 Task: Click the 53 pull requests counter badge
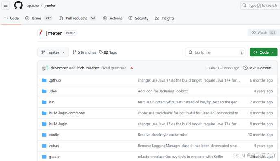pyautogui.click(x=93, y=18)
